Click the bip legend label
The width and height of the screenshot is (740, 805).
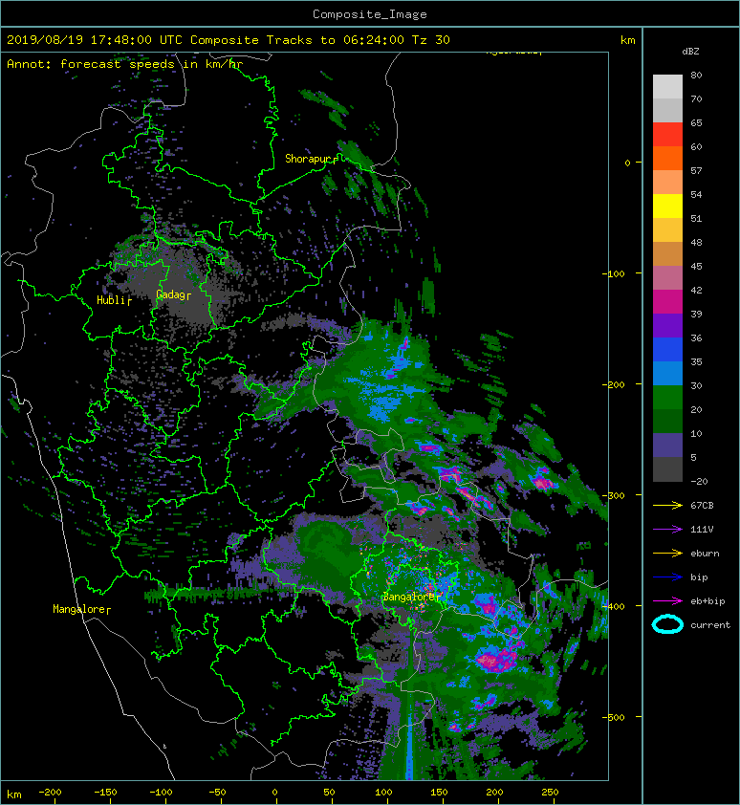[x=699, y=577]
